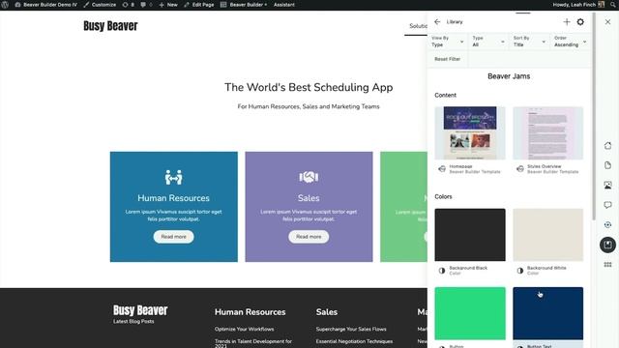The image size is (619, 348).
Task: Open the Sort By Title dropdown
Action: (529, 42)
